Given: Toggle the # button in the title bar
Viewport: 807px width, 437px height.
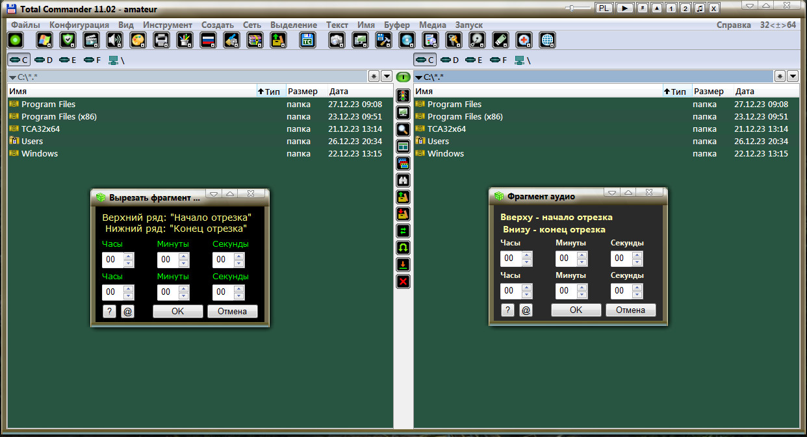Looking at the screenshot, I should [642, 8].
